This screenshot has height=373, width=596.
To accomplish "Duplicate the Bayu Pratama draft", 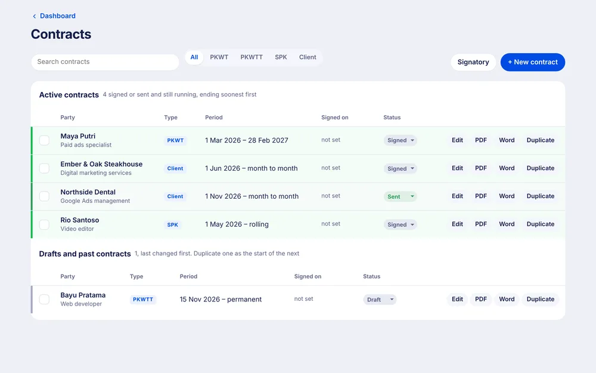I will pyautogui.click(x=541, y=299).
